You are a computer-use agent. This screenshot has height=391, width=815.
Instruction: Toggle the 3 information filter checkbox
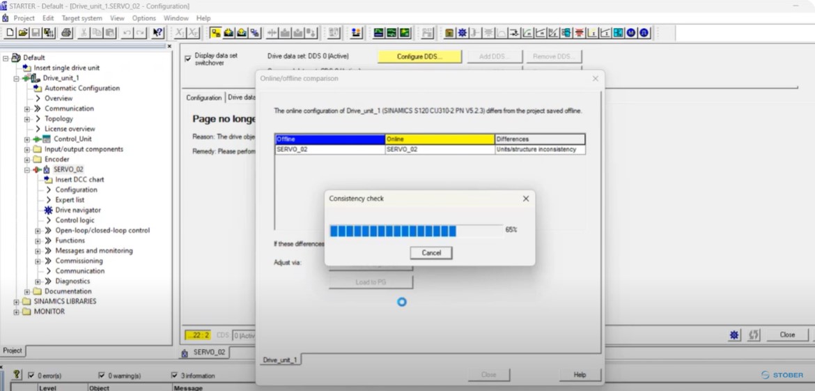coord(174,376)
